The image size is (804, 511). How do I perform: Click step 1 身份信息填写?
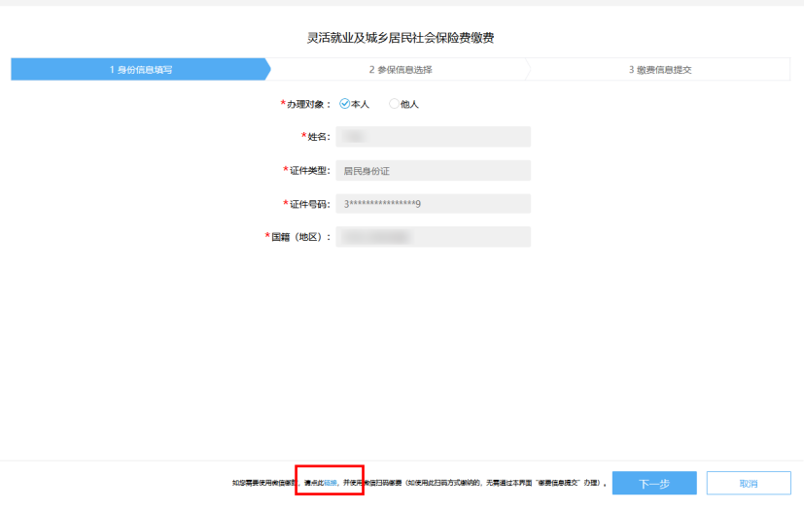(x=141, y=70)
